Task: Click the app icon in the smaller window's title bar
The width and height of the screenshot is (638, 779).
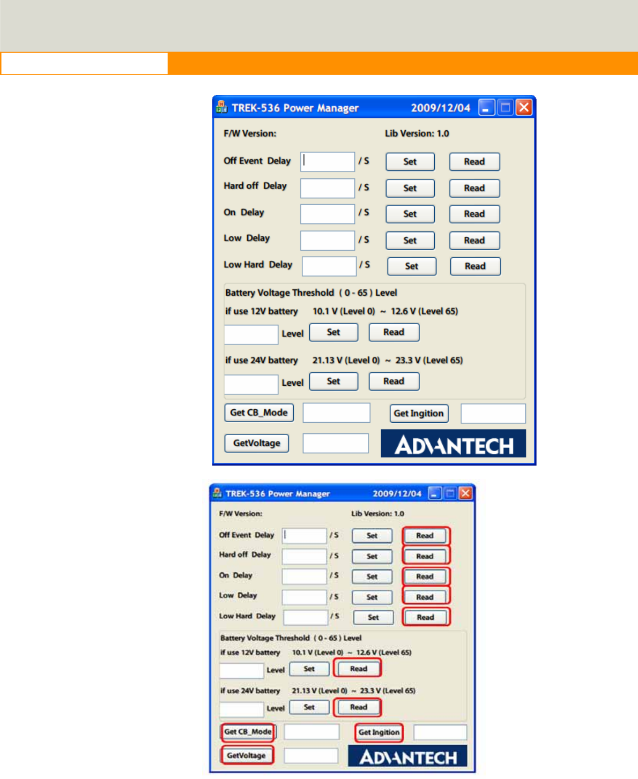Action: pyautogui.click(x=217, y=493)
